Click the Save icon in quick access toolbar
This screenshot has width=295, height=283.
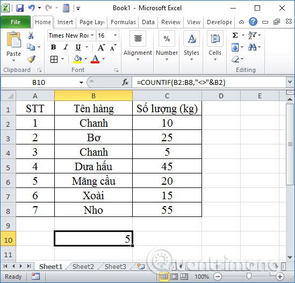[x=20, y=8]
